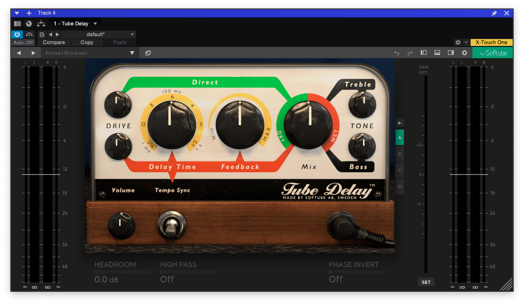Click the upper Drive knob
This screenshot has height=304, width=524.
[x=118, y=105]
